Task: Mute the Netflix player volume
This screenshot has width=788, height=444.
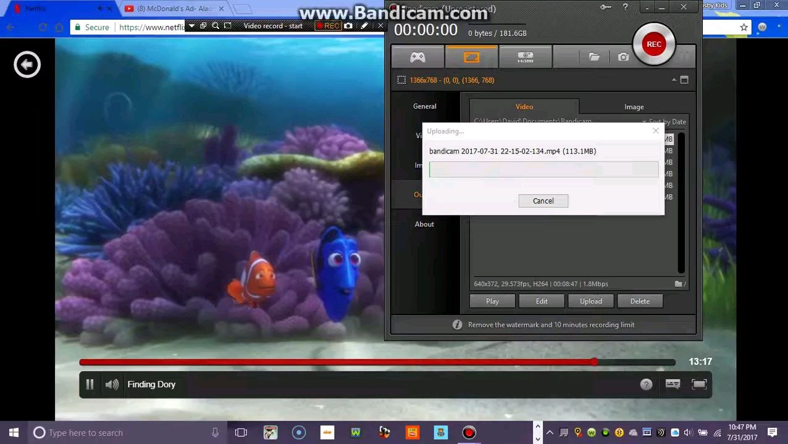Action: (x=112, y=384)
